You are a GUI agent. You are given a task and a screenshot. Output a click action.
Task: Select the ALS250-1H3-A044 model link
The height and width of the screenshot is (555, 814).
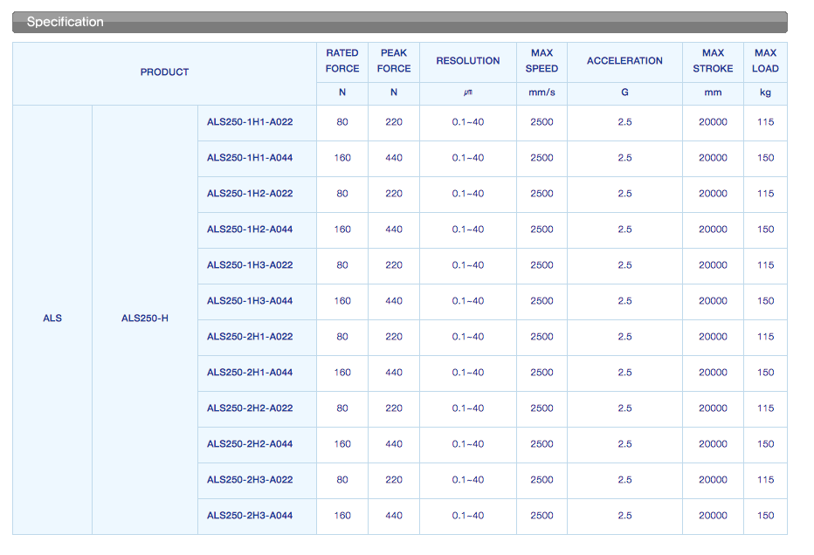(250, 301)
